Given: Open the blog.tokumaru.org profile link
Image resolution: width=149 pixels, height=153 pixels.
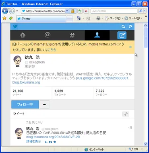Looking at the screenshot, I should (x=26, y=82).
